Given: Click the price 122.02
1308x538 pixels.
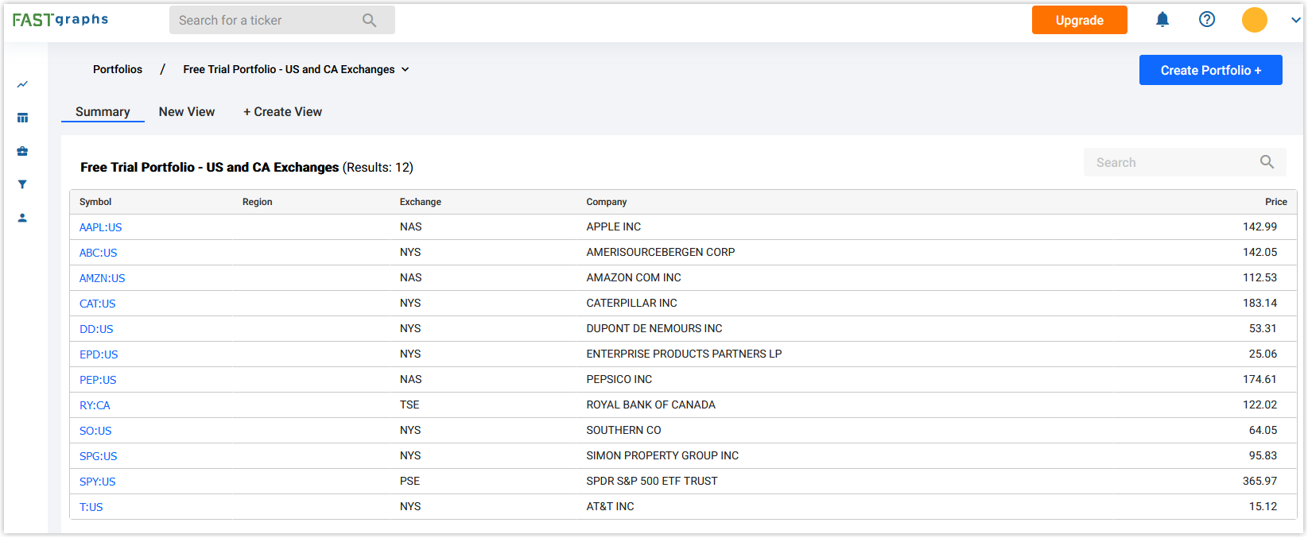Looking at the screenshot, I should click(1260, 404).
